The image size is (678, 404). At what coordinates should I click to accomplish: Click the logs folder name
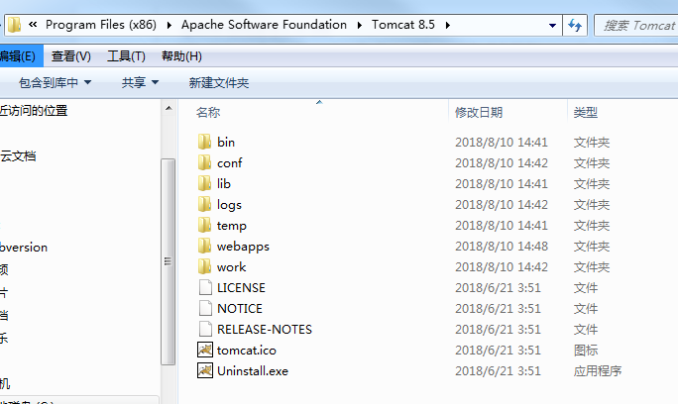[x=229, y=205]
